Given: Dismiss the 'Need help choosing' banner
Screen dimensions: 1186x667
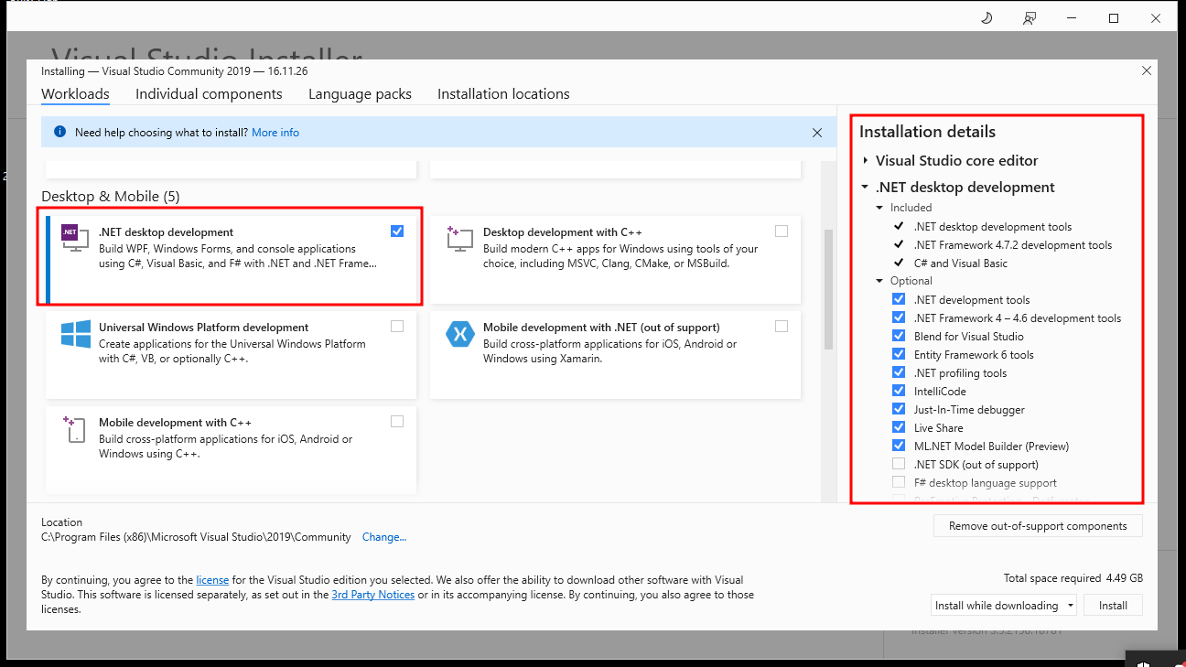Looking at the screenshot, I should click(817, 133).
